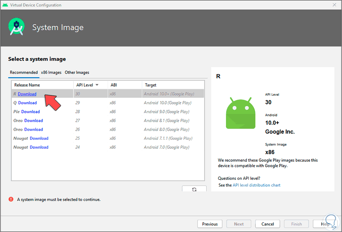342x232 pixels.
Task: Download the Q system image
Action: click(27, 103)
